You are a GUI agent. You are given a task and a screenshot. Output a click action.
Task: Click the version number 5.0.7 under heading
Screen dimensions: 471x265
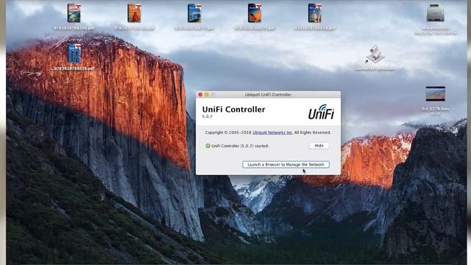(208, 116)
